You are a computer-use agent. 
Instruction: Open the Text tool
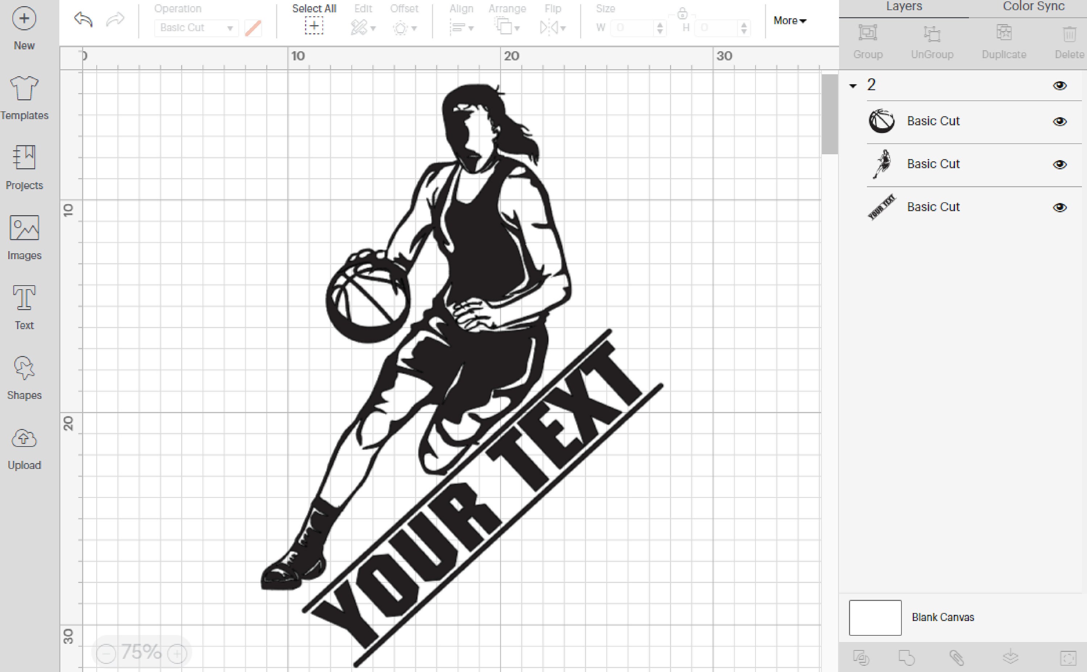pyautogui.click(x=24, y=306)
